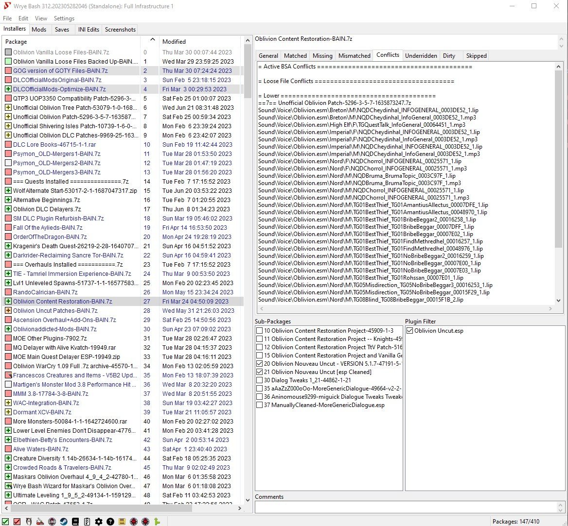
Task: Click status icon of Unofficial Oblivion Tree Patch
Action: [8, 107]
